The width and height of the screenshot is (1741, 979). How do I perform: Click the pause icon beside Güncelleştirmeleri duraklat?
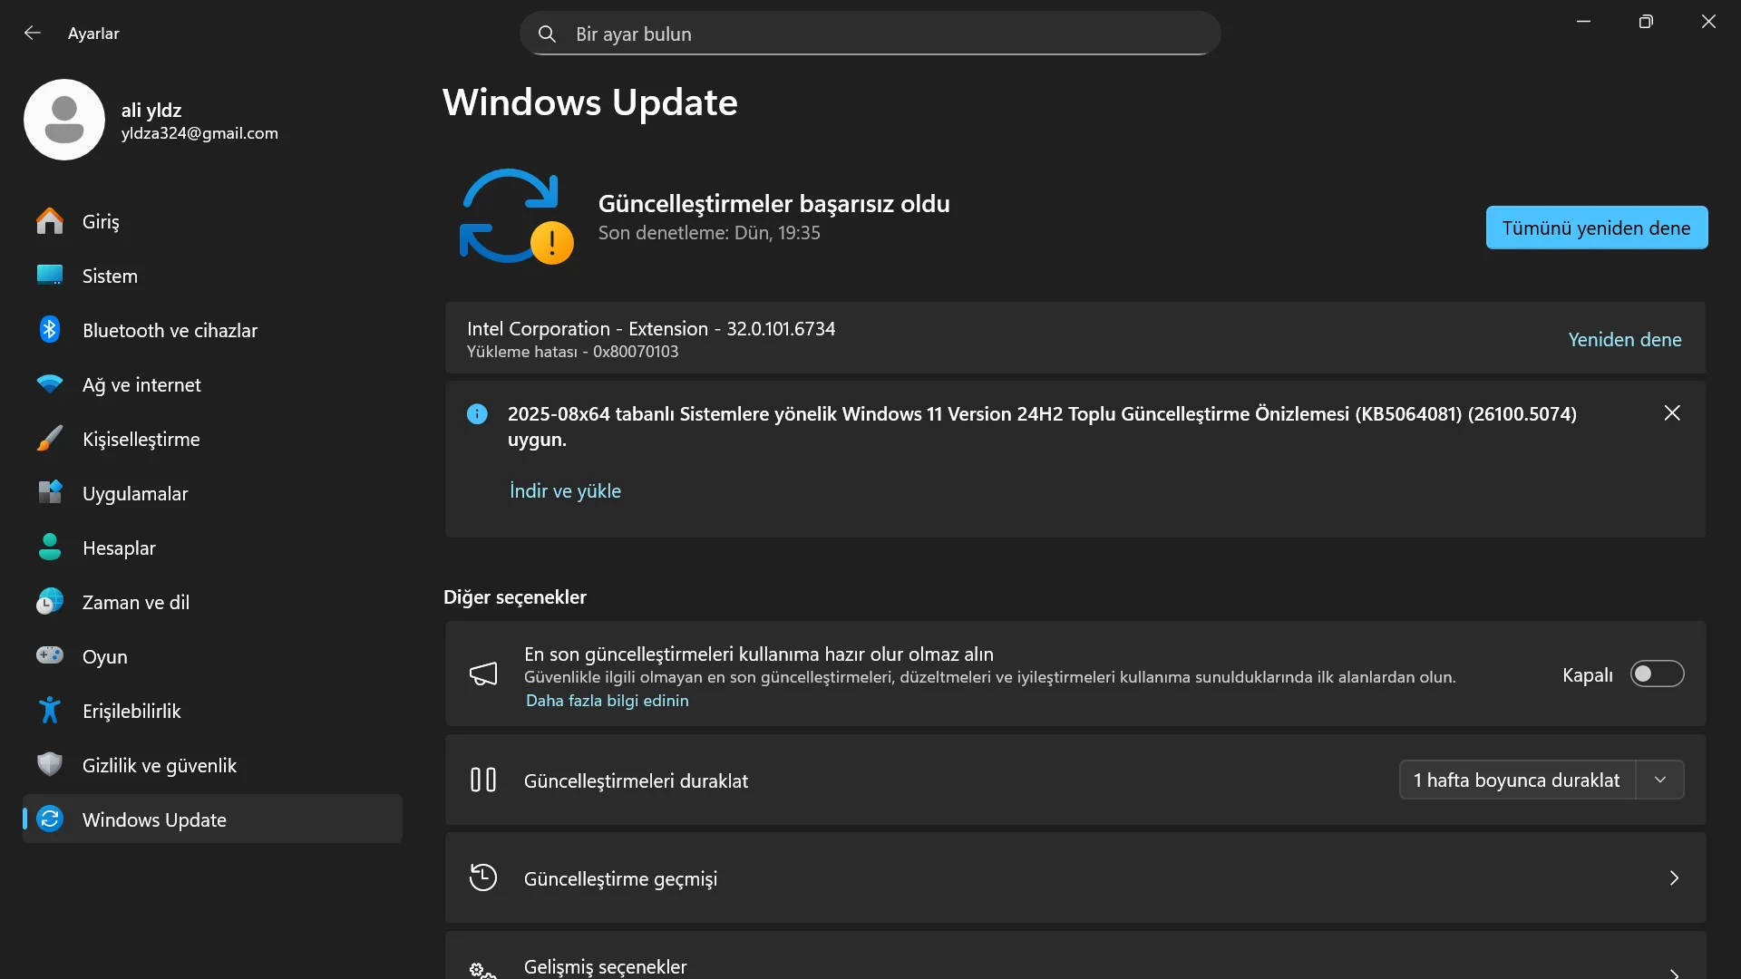click(483, 780)
